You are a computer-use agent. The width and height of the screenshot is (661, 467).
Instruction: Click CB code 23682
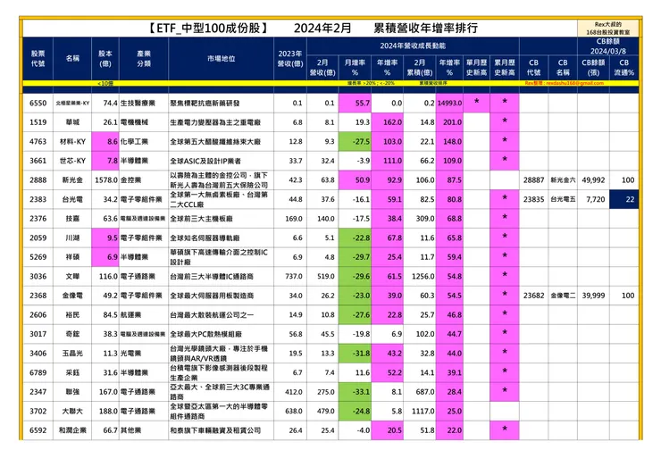pyautogui.click(x=533, y=296)
